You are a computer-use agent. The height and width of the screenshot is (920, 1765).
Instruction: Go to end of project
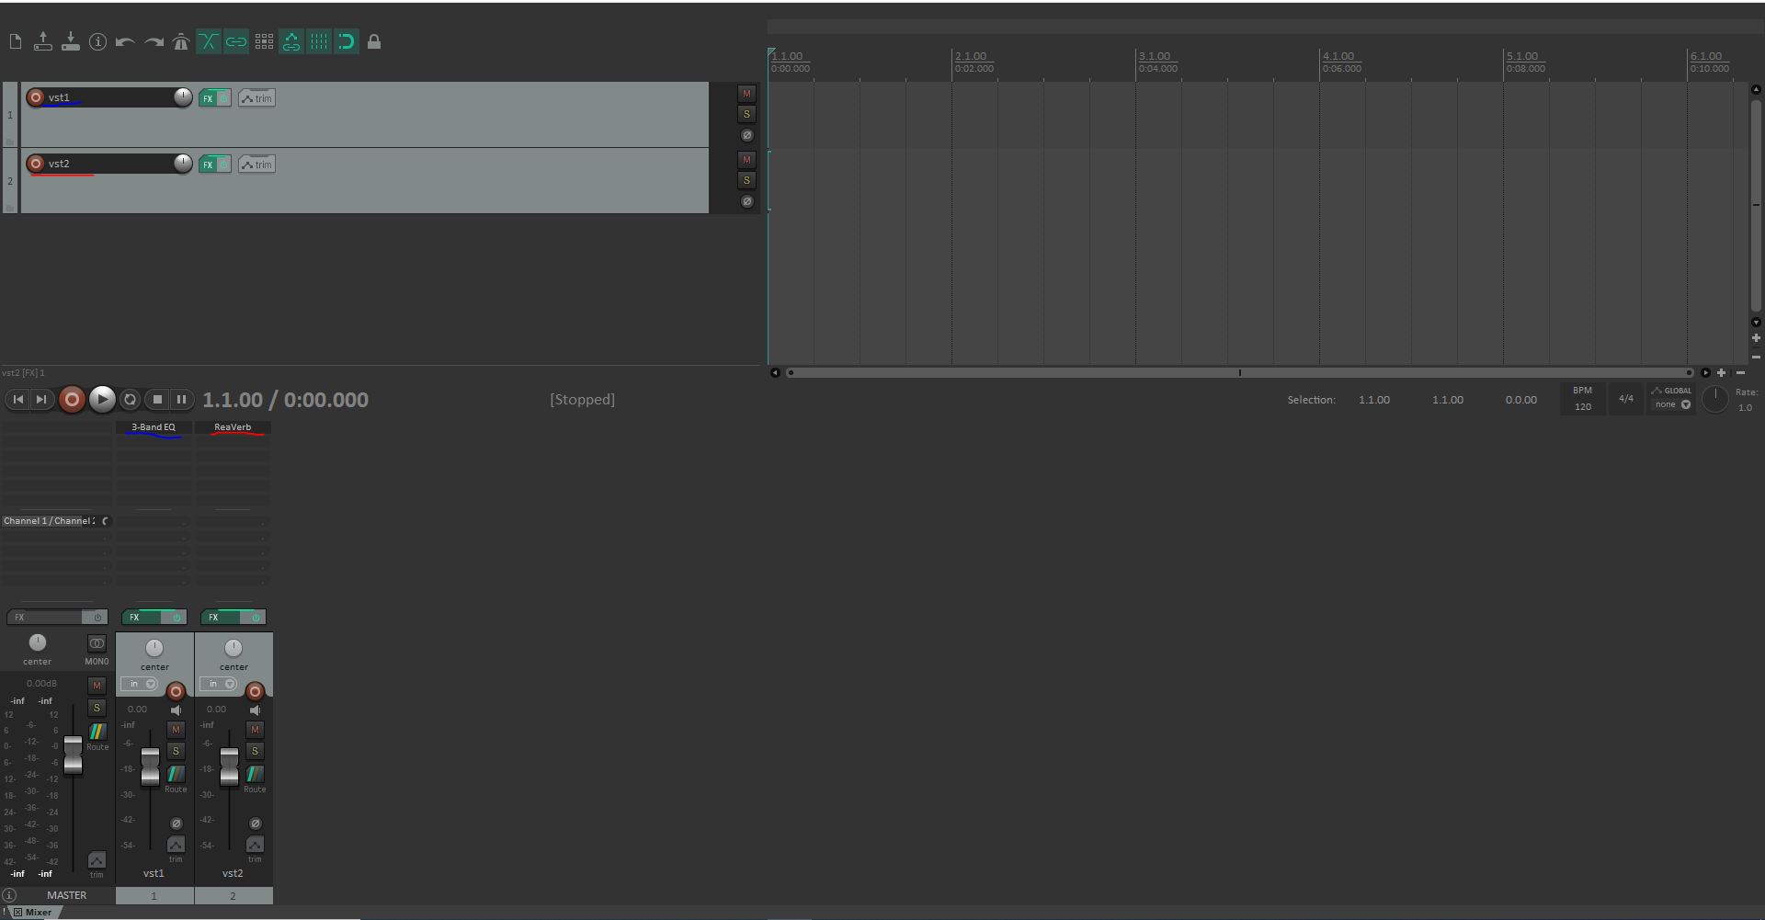(41, 399)
